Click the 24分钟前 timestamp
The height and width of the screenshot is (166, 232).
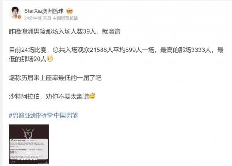tap(33, 18)
